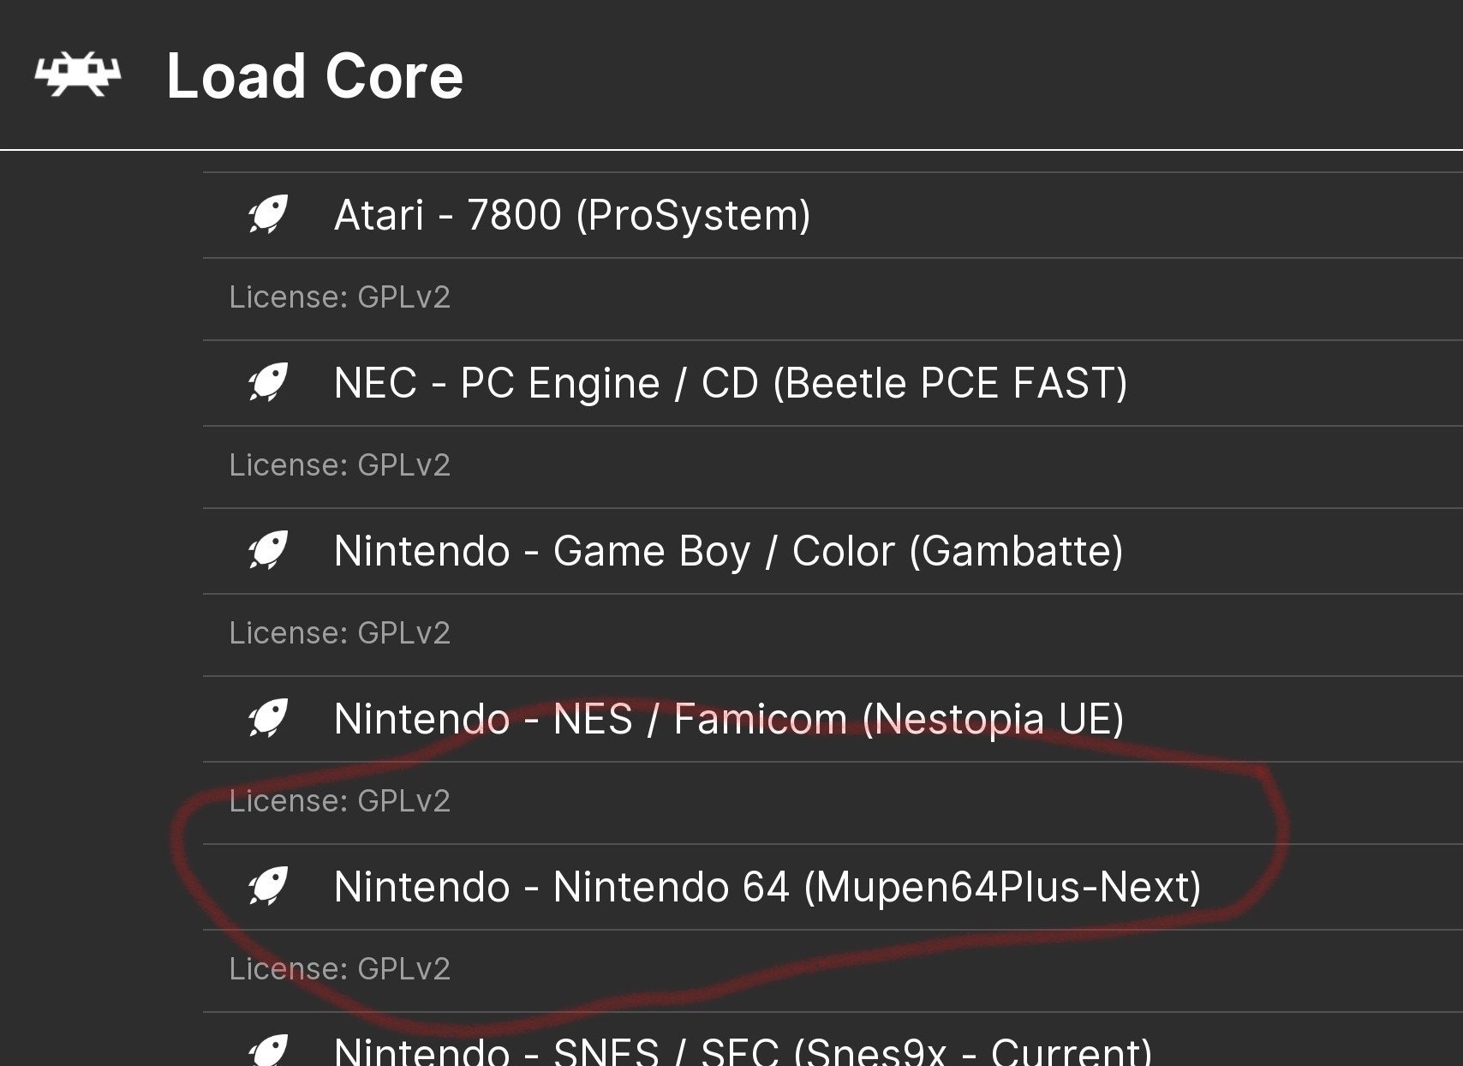Click the license text under NEC PC Engine

click(339, 465)
